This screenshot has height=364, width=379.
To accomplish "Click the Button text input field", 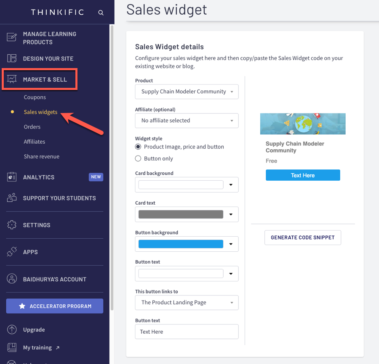I will (x=187, y=332).
